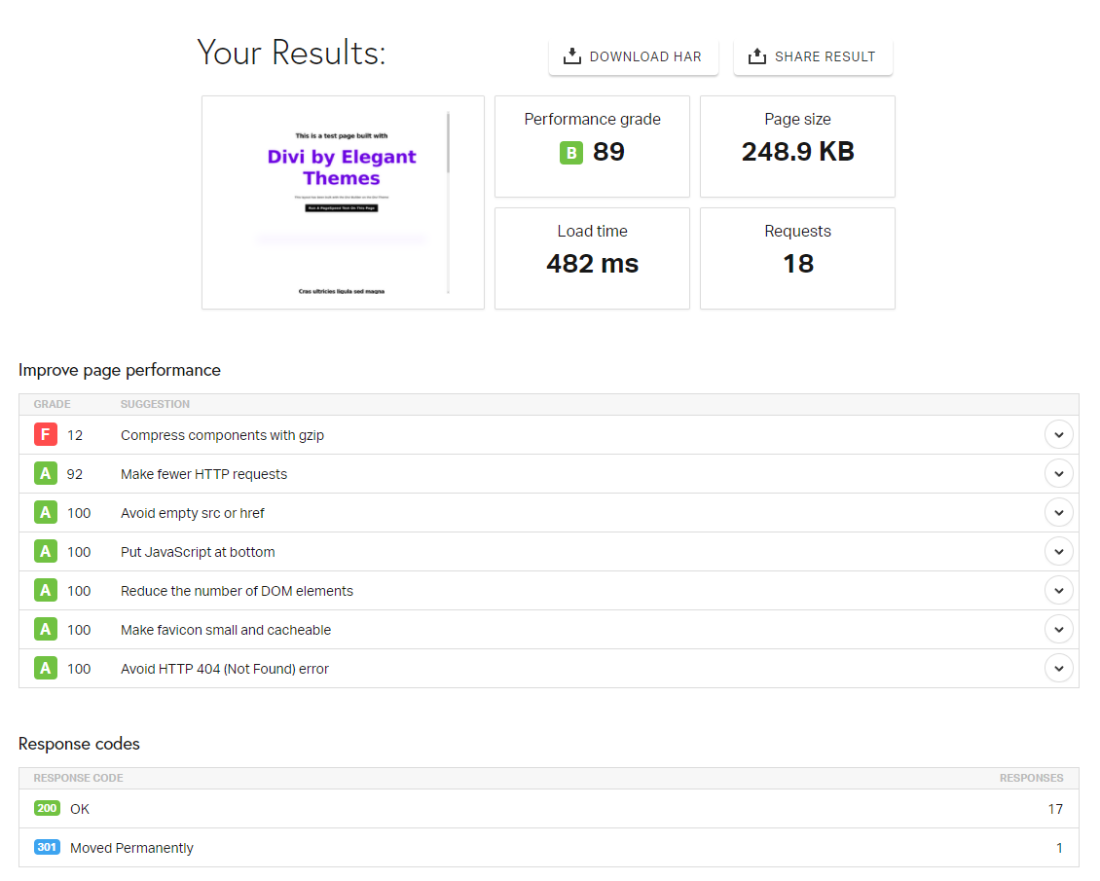The height and width of the screenshot is (881, 1100).
Task: Click the red F grade badge for gzip
Action: (x=46, y=435)
